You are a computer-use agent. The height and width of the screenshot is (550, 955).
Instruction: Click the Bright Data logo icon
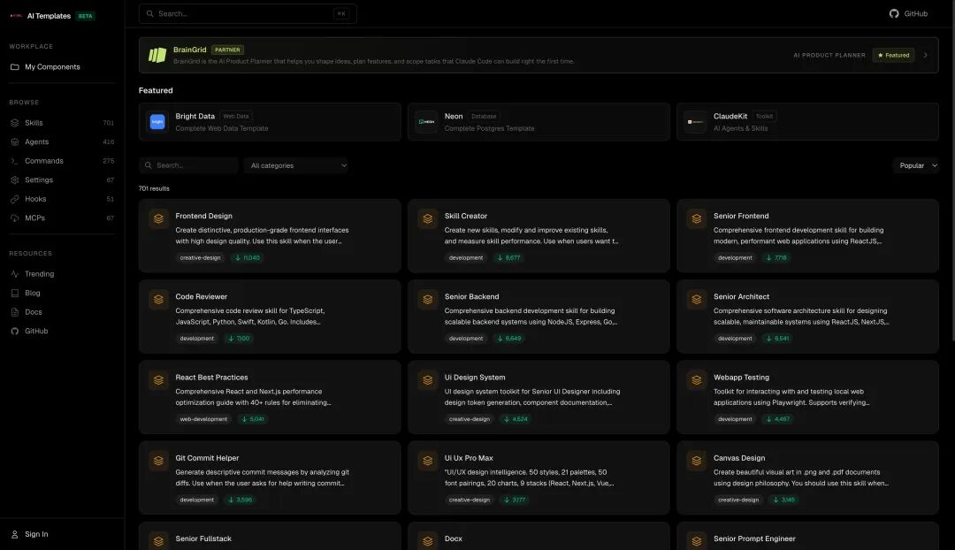click(157, 122)
